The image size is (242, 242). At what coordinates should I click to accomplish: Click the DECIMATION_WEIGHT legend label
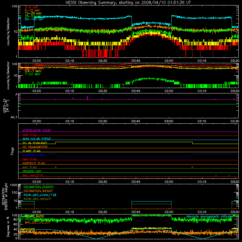click(38, 191)
